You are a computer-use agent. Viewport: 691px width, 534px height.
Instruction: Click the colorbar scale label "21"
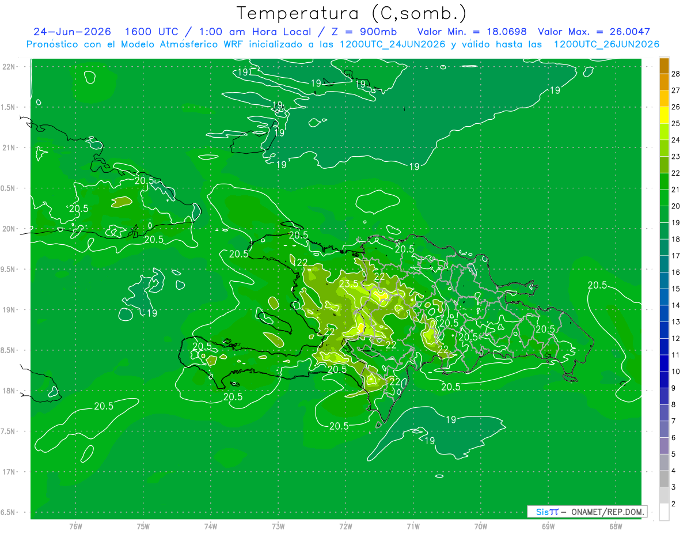click(x=676, y=190)
